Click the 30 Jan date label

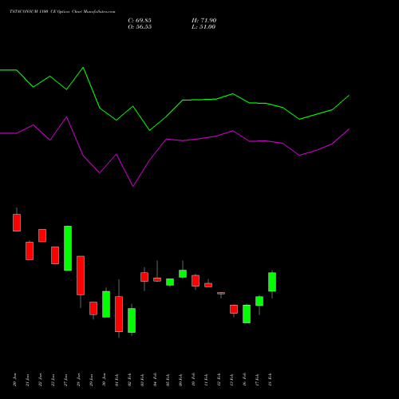104,380
